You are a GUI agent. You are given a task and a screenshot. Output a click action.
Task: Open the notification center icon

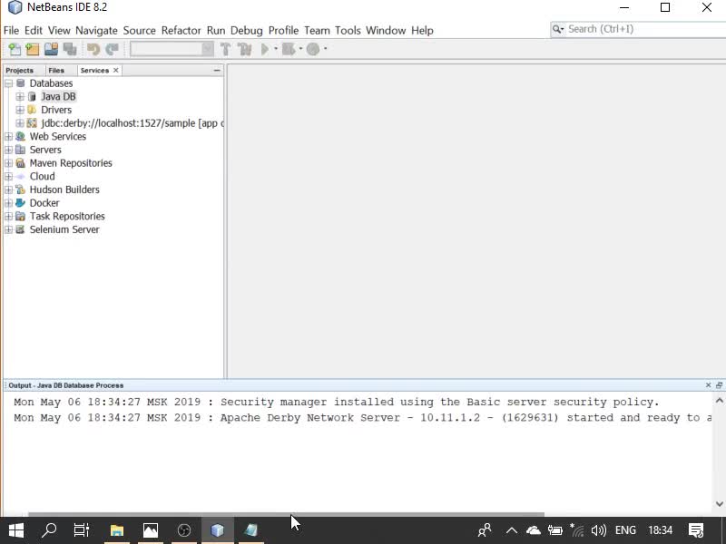click(x=696, y=530)
